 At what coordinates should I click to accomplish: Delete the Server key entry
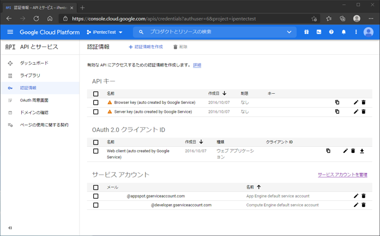pos(364,112)
